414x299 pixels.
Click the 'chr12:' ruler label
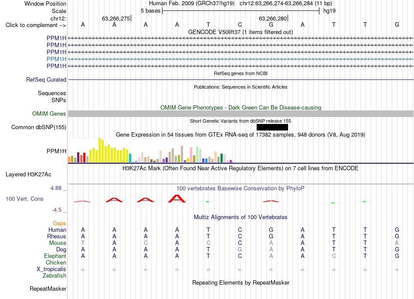(58, 18)
